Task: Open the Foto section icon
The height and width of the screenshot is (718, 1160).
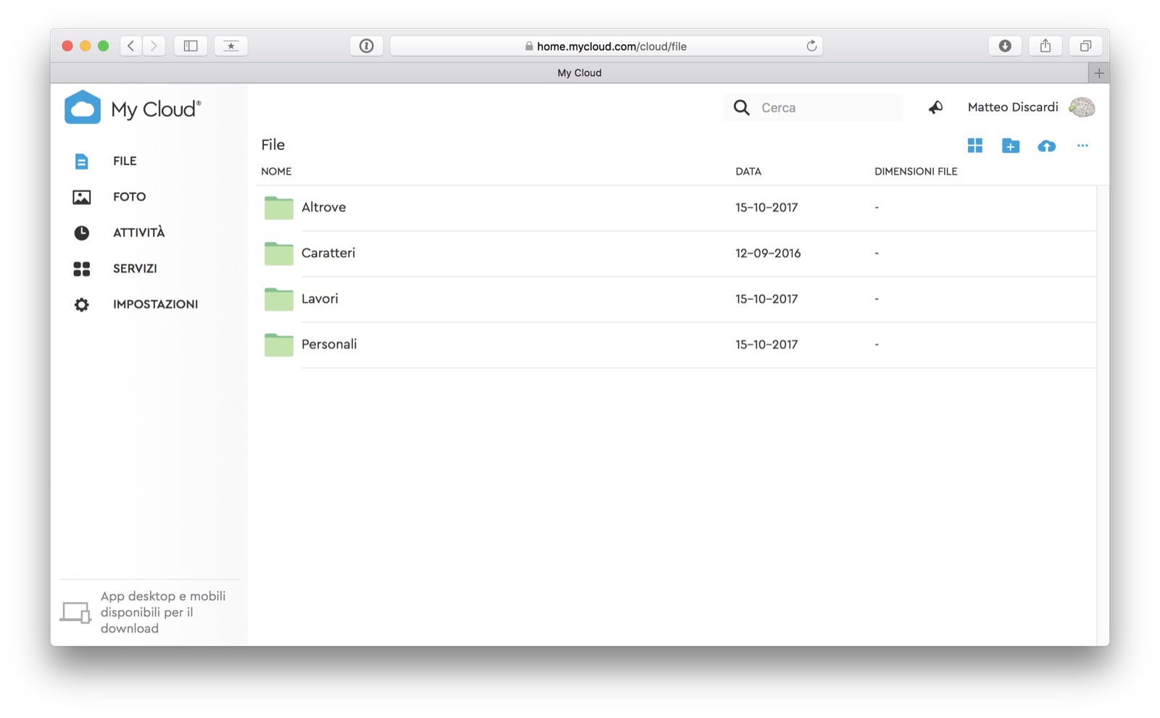Action: pyautogui.click(x=81, y=197)
